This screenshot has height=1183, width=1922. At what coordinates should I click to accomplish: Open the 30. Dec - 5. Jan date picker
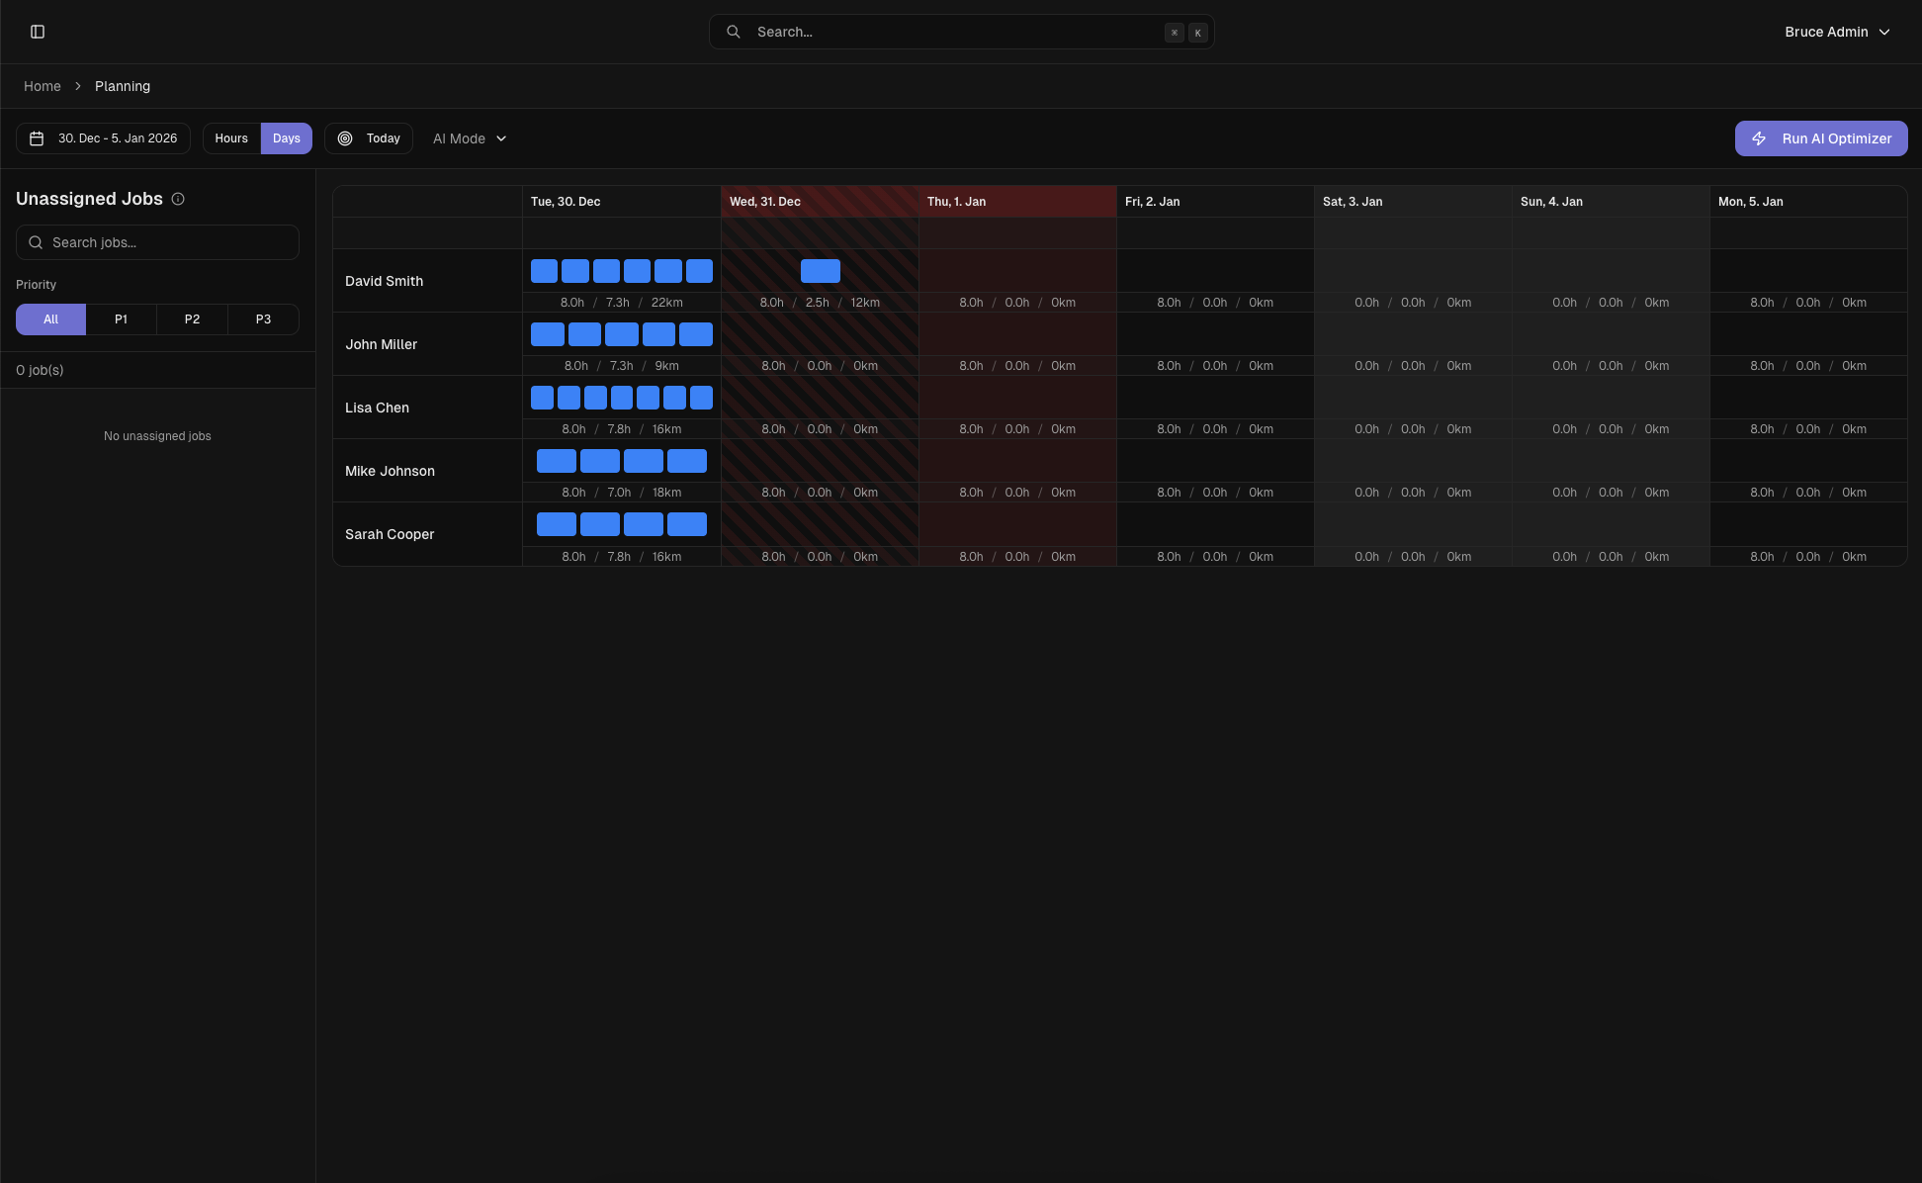tap(117, 138)
